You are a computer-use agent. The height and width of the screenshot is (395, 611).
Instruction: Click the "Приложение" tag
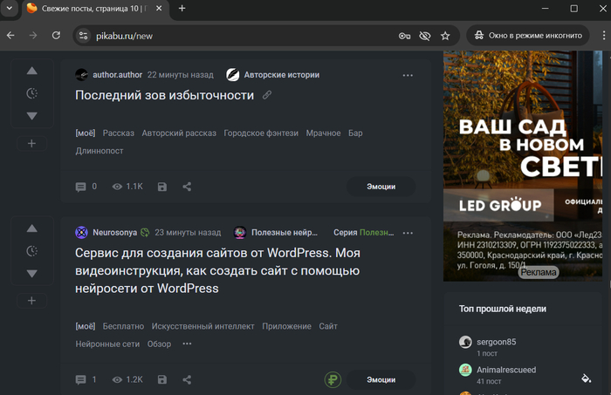click(x=286, y=326)
